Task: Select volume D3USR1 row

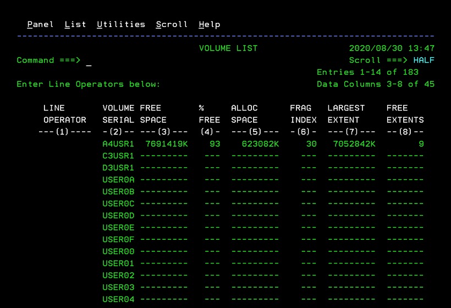Action: pyautogui.click(x=118, y=168)
